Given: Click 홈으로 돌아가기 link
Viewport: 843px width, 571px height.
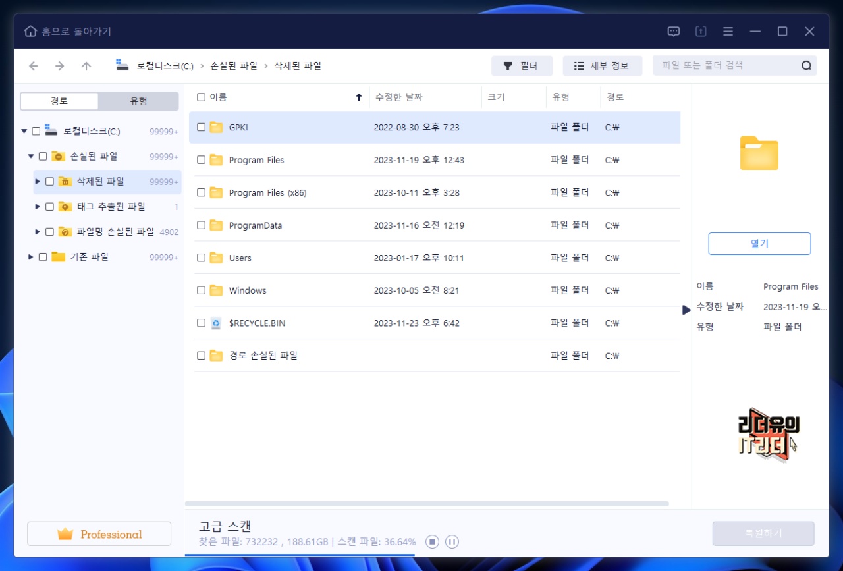Looking at the screenshot, I should (x=76, y=32).
